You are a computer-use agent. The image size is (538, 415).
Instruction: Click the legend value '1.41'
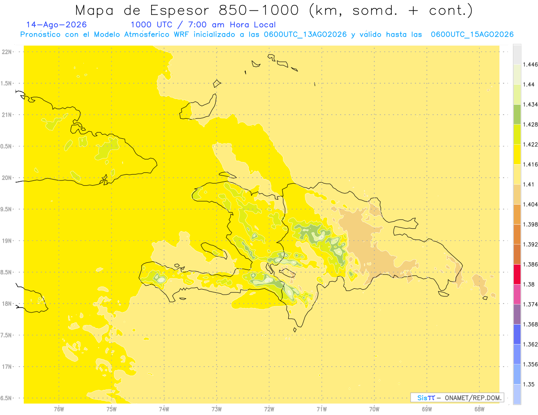[x=529, y=184]
